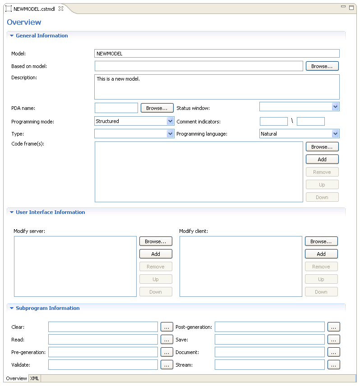Maximize the editor panel
The width and height of the screenshot is (360, 386).
pyautogui.click(x=351, y=7)
